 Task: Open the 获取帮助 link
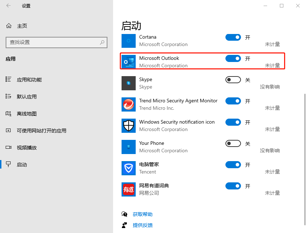(x=143, y=214)
